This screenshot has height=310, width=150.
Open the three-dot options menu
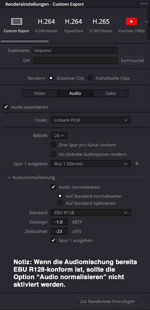tap(144, 4)
